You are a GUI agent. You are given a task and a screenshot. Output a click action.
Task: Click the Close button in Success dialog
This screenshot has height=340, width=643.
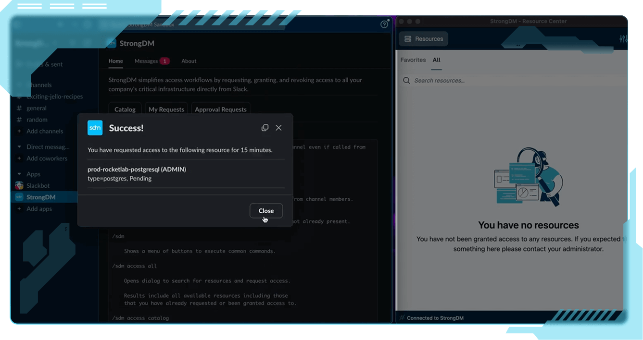266,211
